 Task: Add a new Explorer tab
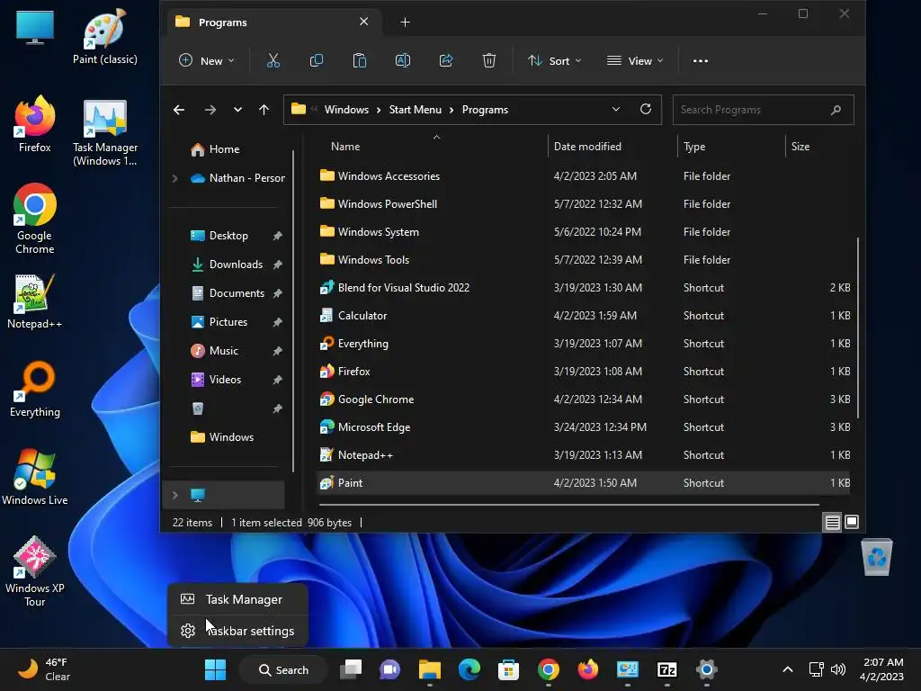(x=405, y=22)
